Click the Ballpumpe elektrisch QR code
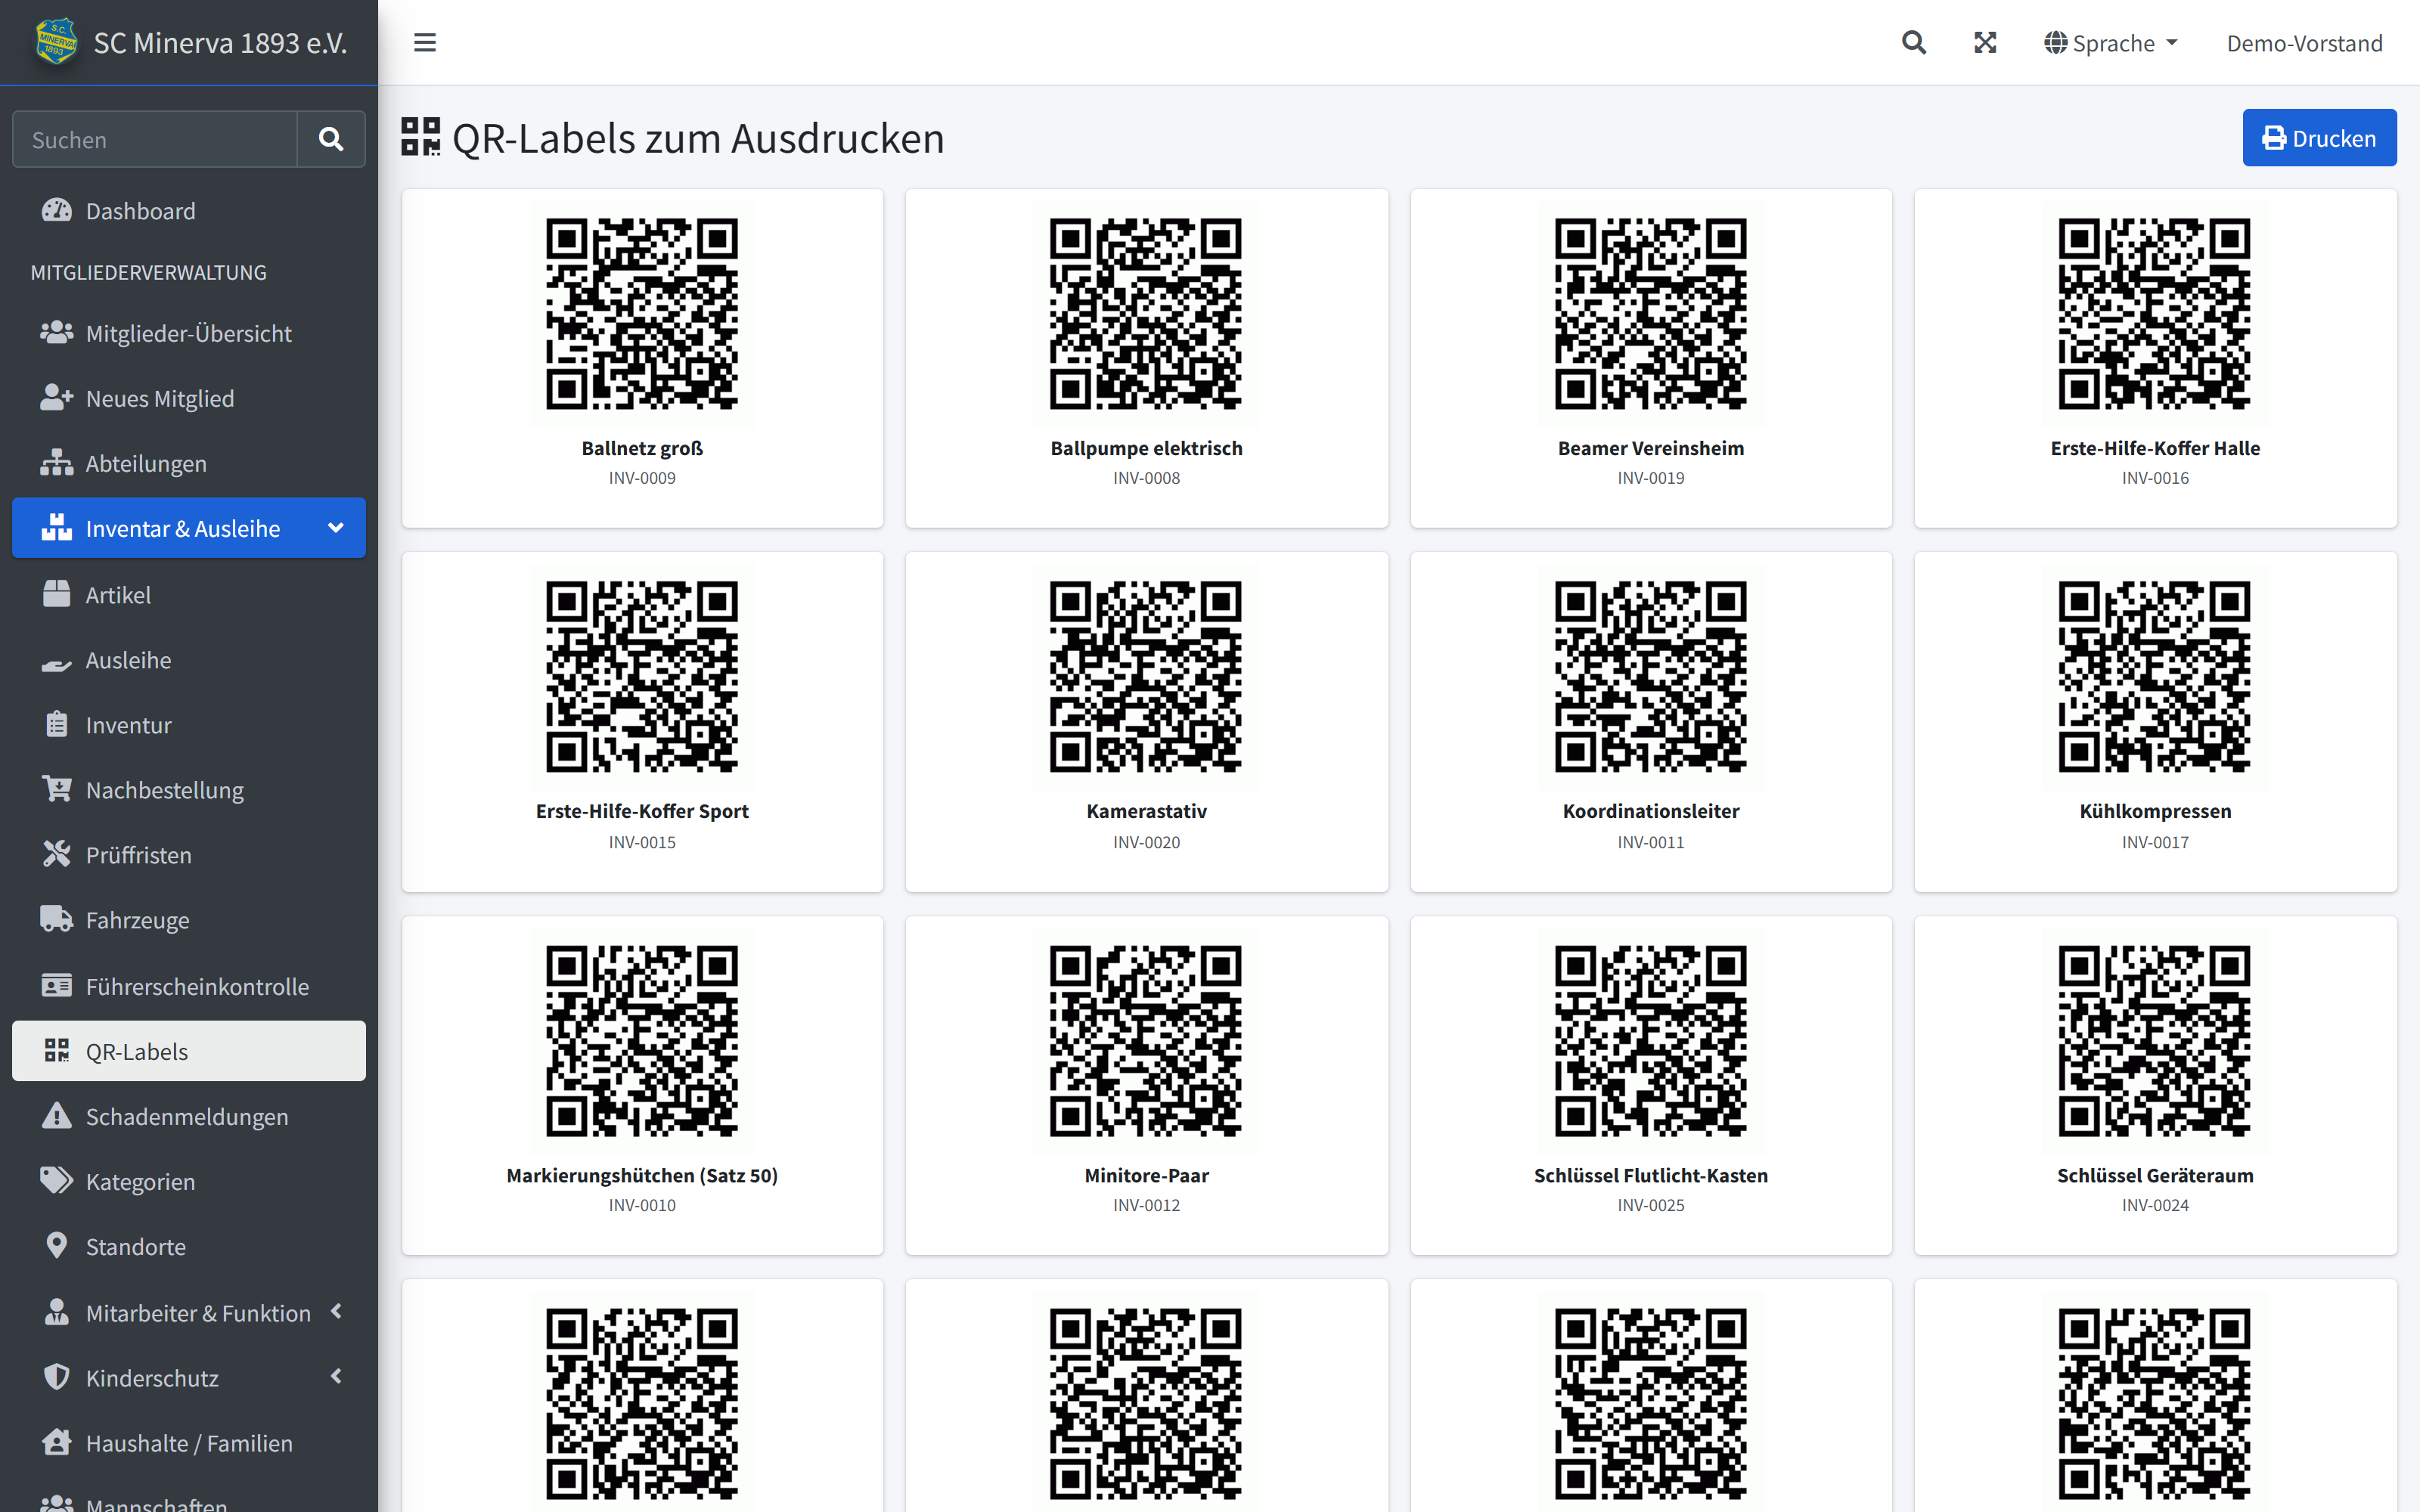This screenshot has width=2420, height=1512. coord(1146,314)
